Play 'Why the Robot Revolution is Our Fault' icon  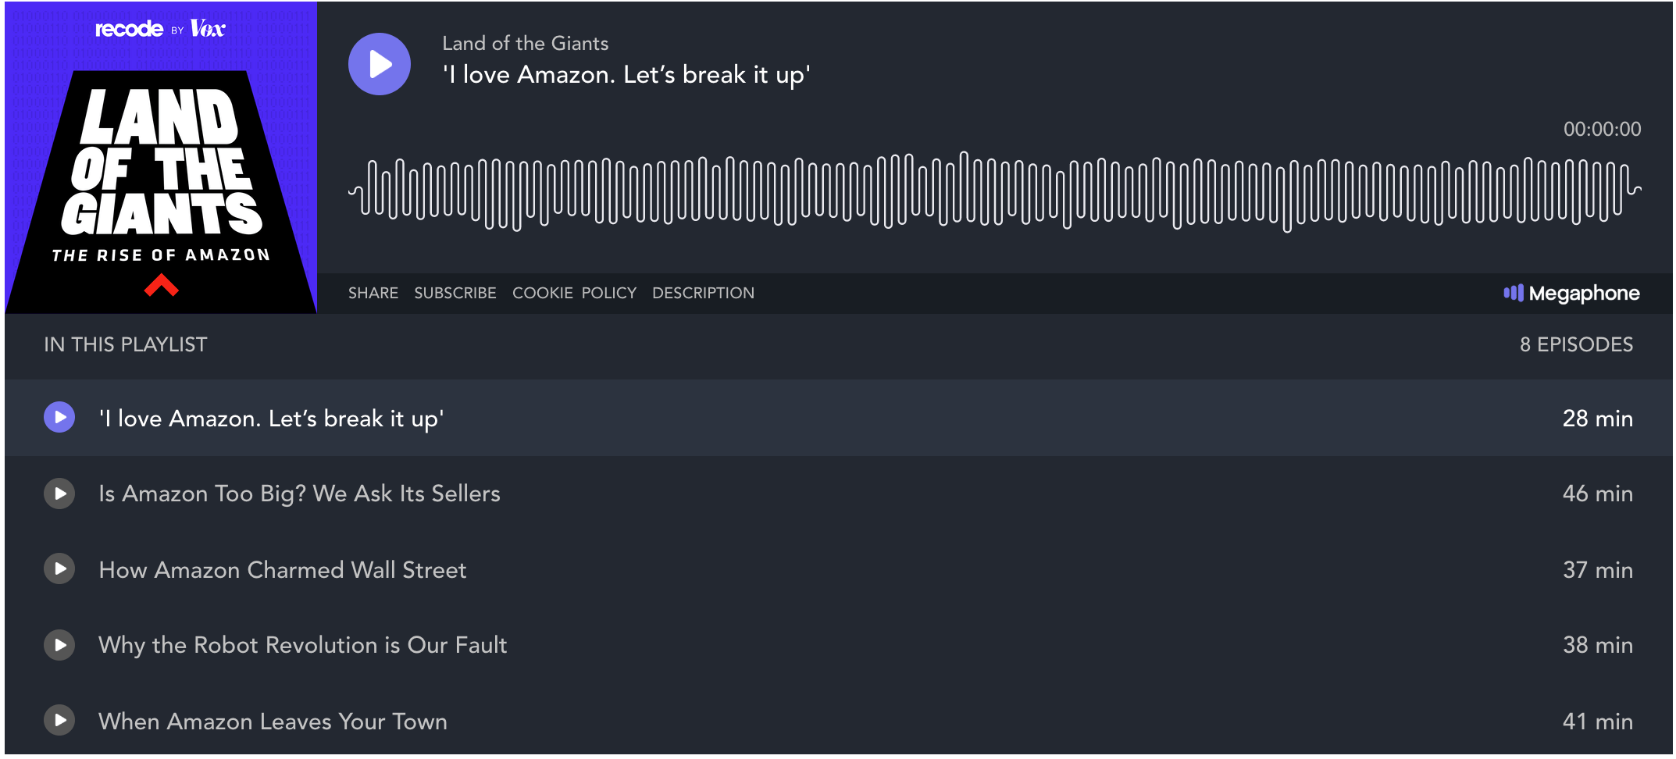pos(59,645)
